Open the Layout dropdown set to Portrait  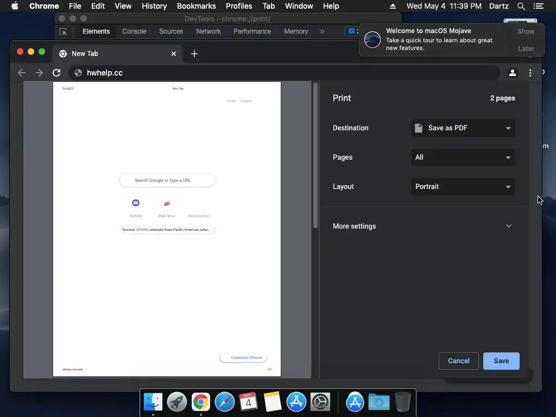click(463, 187)
